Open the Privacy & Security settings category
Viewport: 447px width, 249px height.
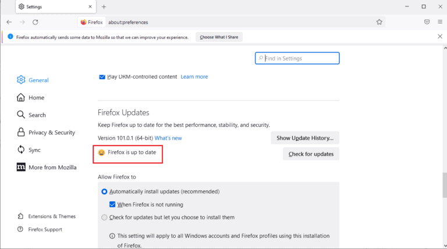[51, 133]
